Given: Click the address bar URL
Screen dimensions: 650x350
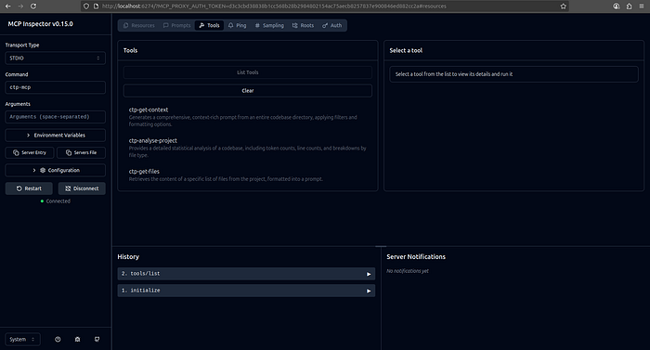Looking at the screenshot, I should [x=274, y=6].
